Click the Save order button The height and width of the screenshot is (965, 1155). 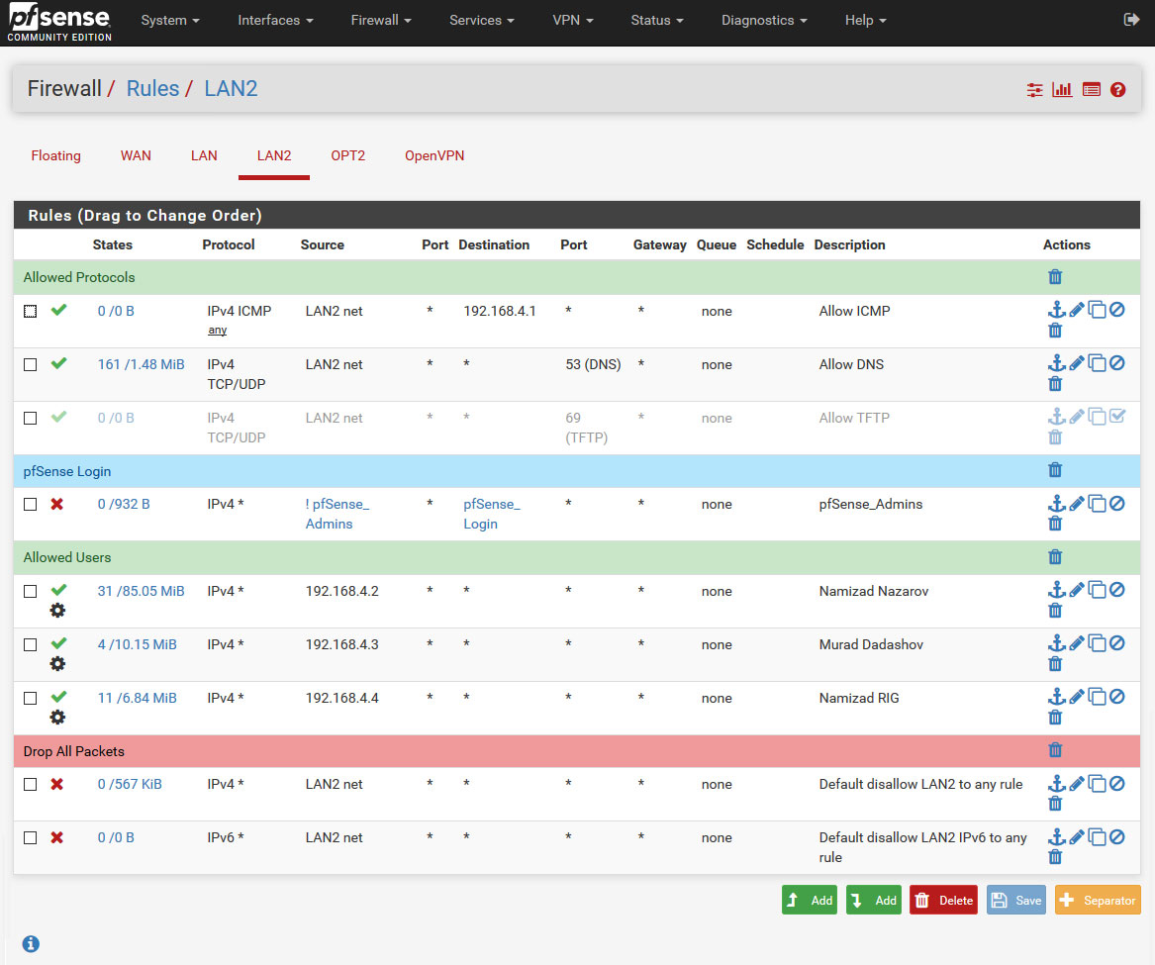[1016, 901]
